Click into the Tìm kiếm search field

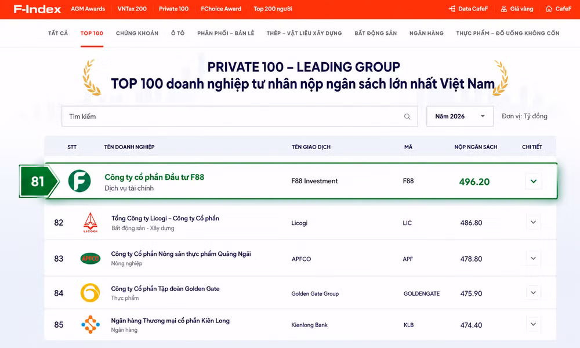coord(240,116)
